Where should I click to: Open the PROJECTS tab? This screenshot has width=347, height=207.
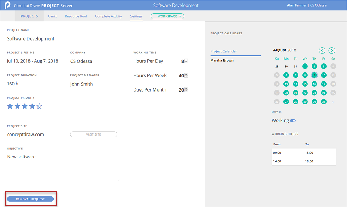(x=29, y=16)
